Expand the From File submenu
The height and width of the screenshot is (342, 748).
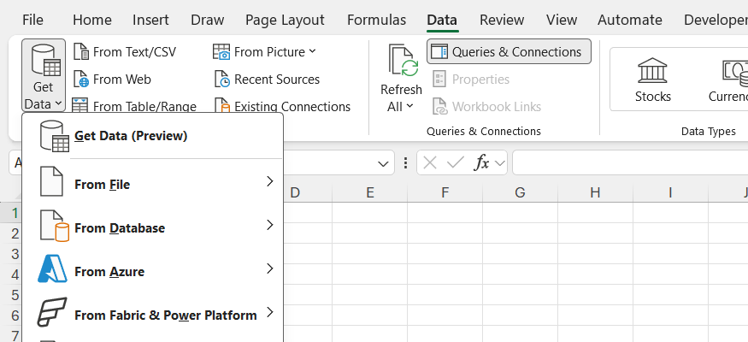pos(152,184)
